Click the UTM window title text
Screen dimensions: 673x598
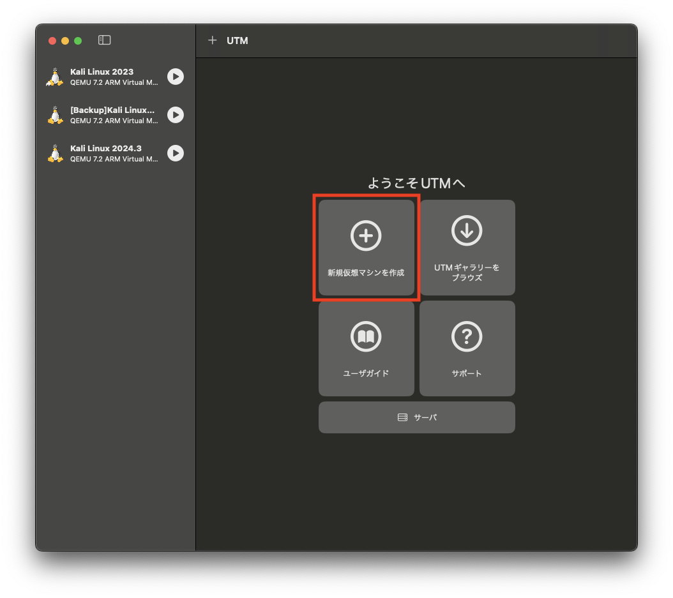[238, 41]
